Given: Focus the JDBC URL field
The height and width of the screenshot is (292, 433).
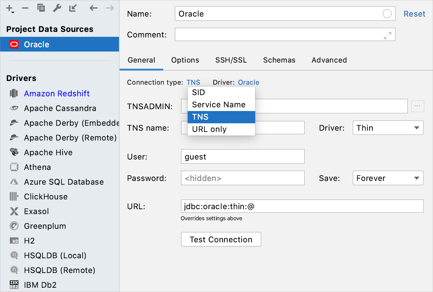Looking at the screenshot, I should [302, 206].
